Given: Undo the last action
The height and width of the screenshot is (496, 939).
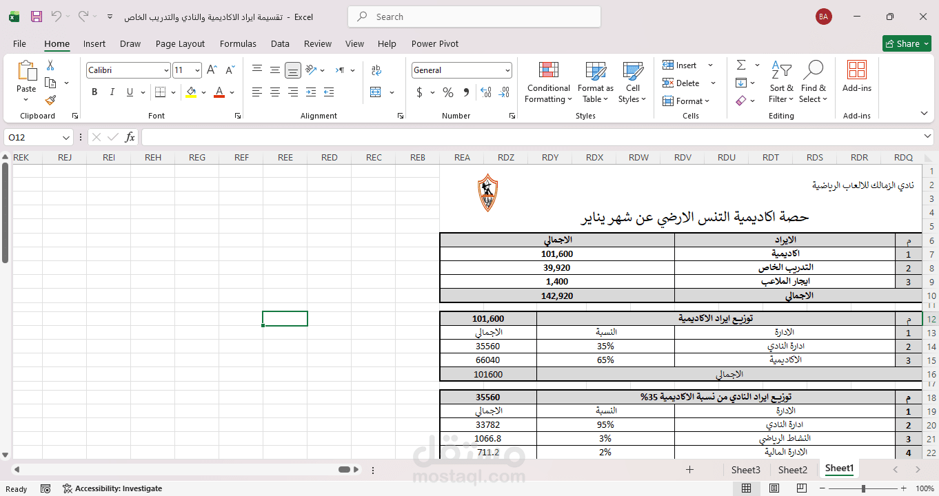Looking at the screenshot, I should (x=57, y=17).
